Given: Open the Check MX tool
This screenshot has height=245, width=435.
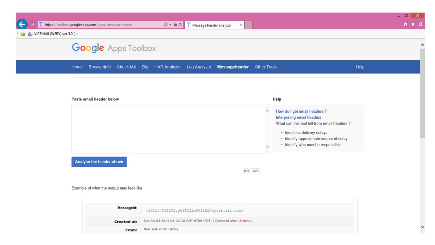Looking at the screenshot, I should [x=126, y=67].
